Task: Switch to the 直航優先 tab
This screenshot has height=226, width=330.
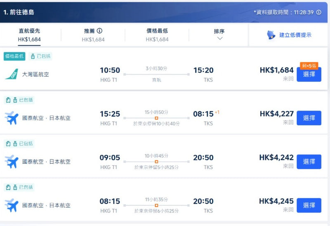Action: tap(29, 35)
